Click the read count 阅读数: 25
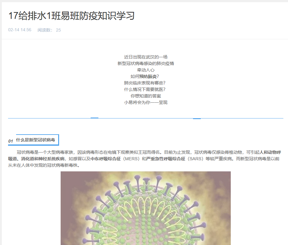The image size is (288, 245). tap(49, 30)
